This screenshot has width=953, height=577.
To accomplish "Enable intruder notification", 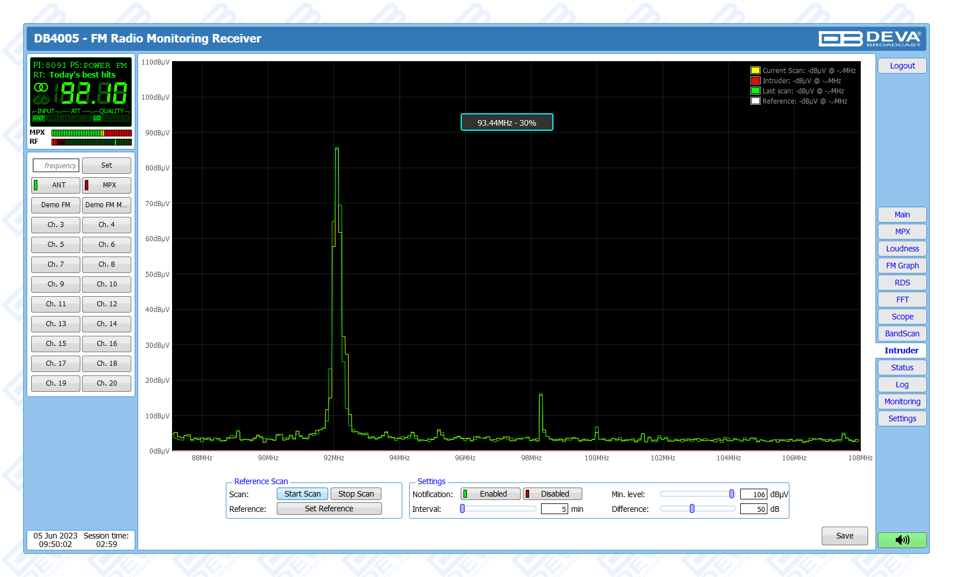I will [x=491, y=494].
